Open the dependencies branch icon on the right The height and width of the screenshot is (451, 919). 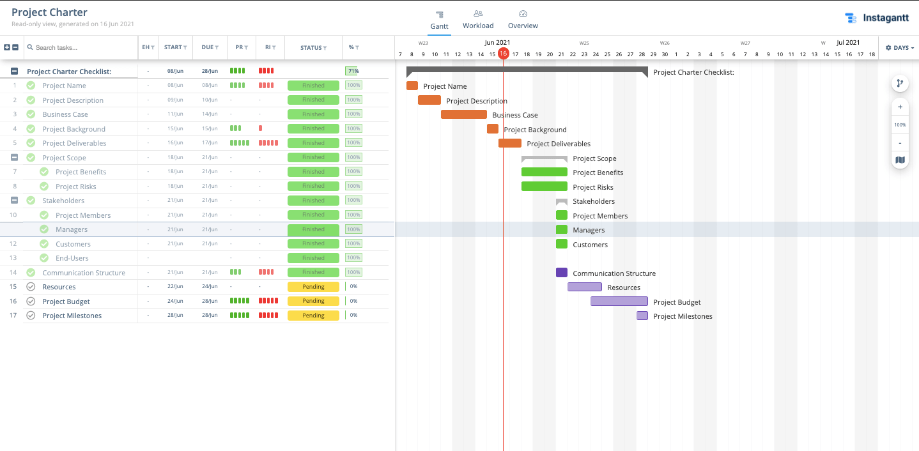click(x=900, y=83)
